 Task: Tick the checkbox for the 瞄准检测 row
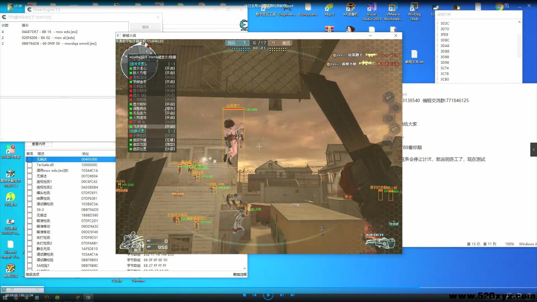tap(30, 221)
